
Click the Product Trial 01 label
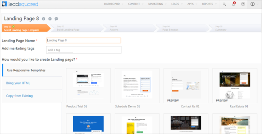77,106
